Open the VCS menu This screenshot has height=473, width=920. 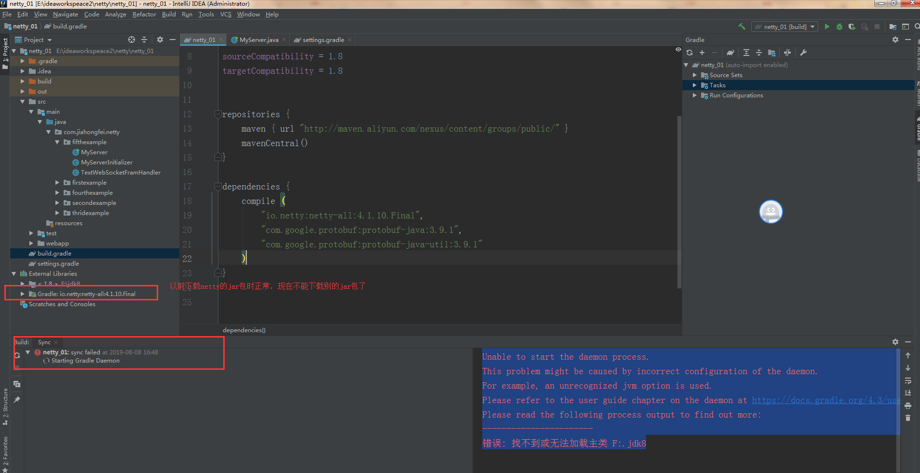point(226,14)
